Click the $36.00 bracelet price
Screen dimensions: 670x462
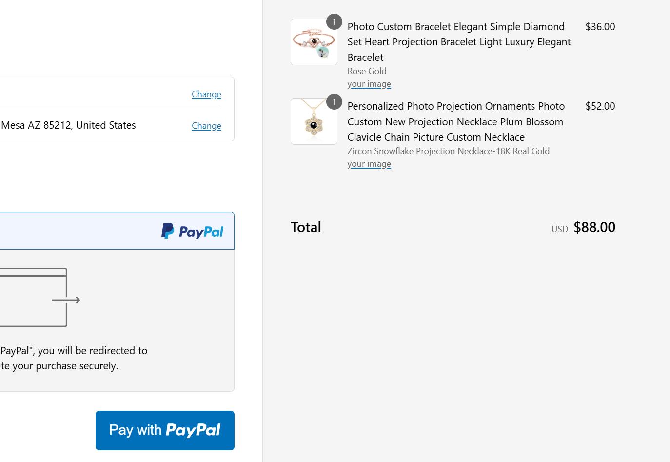tap(600, 26)
